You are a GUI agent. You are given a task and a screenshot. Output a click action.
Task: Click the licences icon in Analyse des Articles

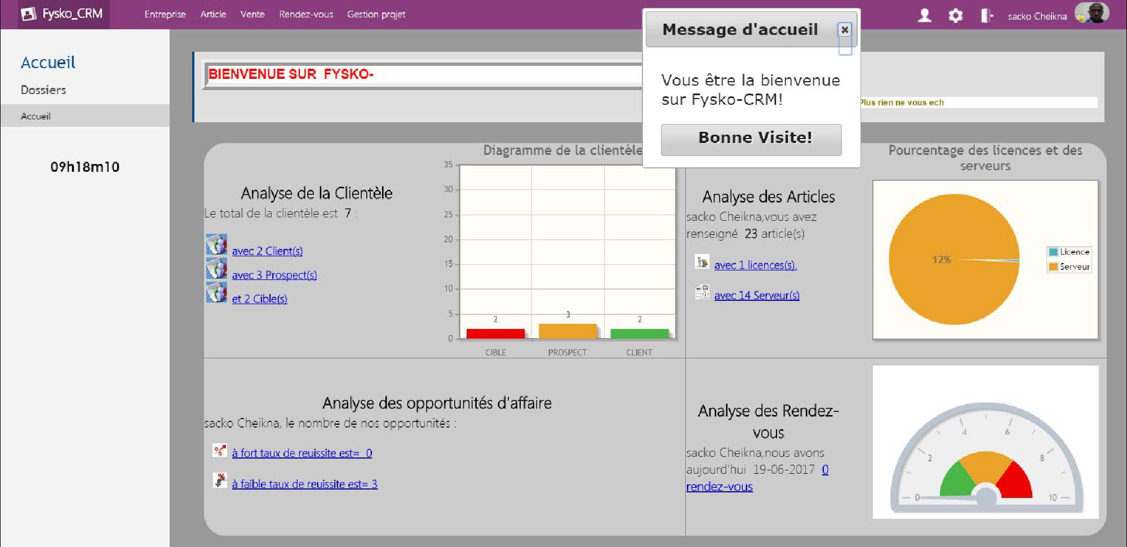coord(702,262)
